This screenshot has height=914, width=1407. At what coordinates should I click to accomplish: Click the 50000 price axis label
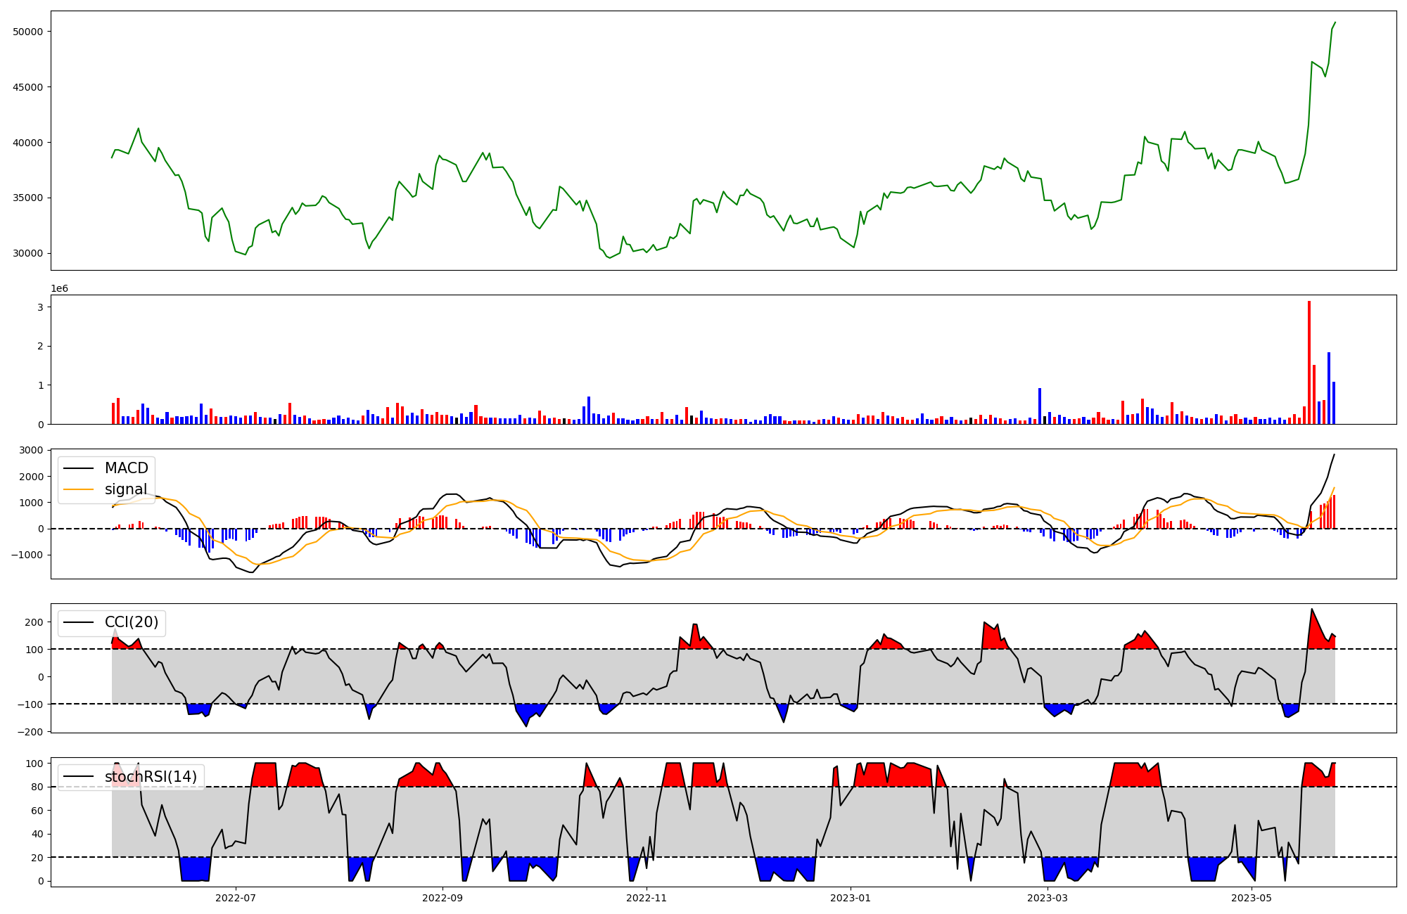point(28,32)
